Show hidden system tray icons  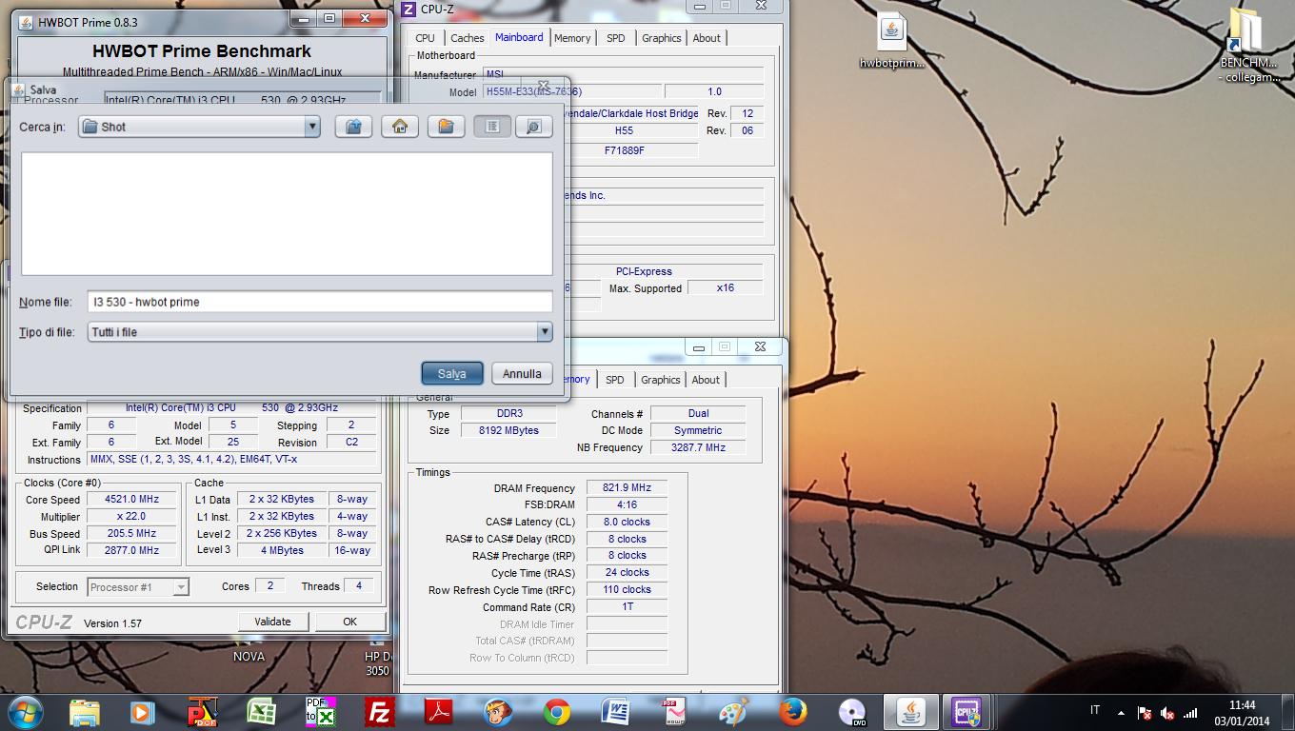[x=1121, y=712]
